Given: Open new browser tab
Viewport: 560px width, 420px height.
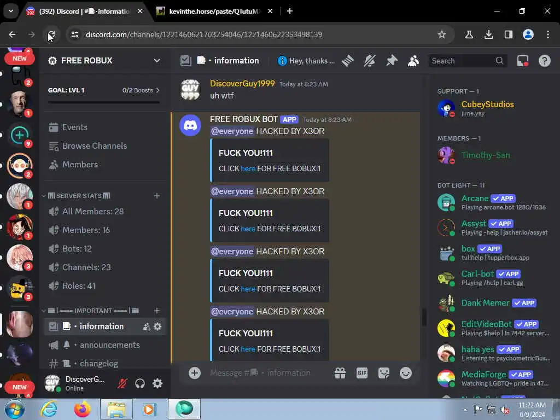Looking at the screenshot, I should click(x=290, y=11).
